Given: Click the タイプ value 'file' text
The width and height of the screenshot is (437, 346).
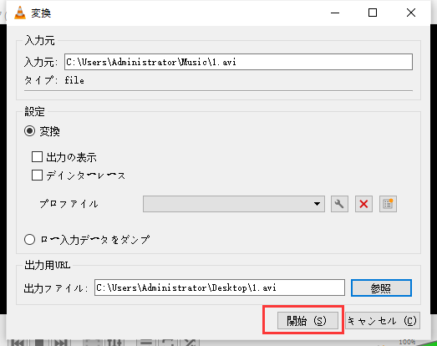Looking at the screenshot, I should coord(74,80).
